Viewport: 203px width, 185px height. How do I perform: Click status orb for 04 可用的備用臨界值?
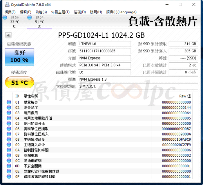[9, 118]
